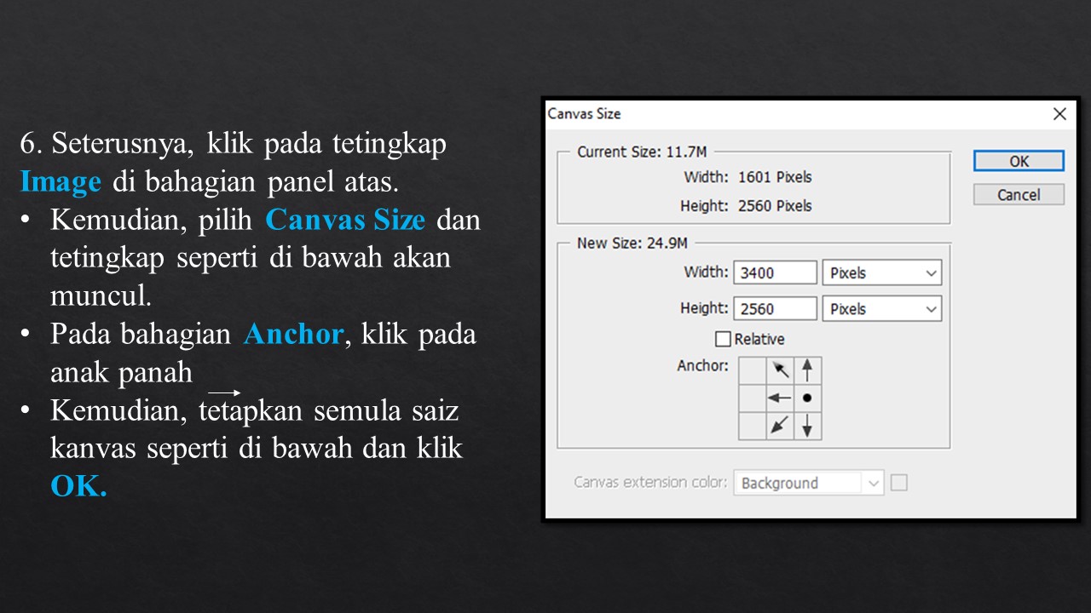This screenshot has width=1091, height=613.
Task: Select the down-left diagonal anchor arrow
Action: click(780, 426)
